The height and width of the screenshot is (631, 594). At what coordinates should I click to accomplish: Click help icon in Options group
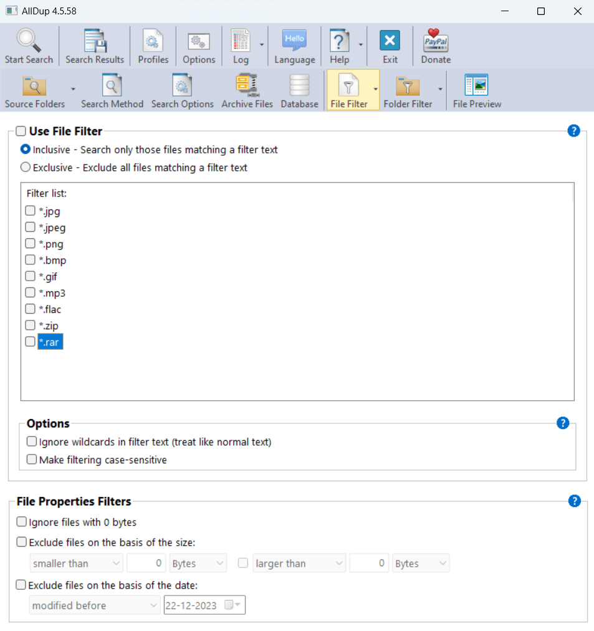[x=563, y=423]
